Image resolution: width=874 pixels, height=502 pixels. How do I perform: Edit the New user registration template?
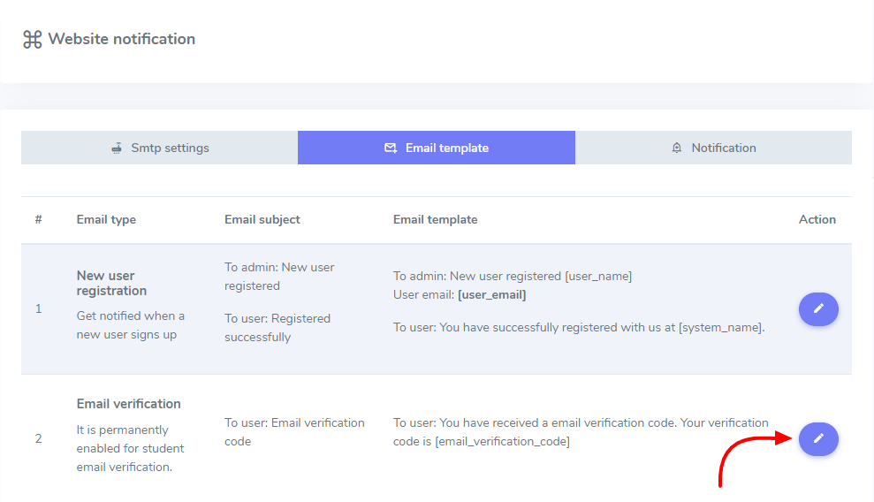point(818,309)
